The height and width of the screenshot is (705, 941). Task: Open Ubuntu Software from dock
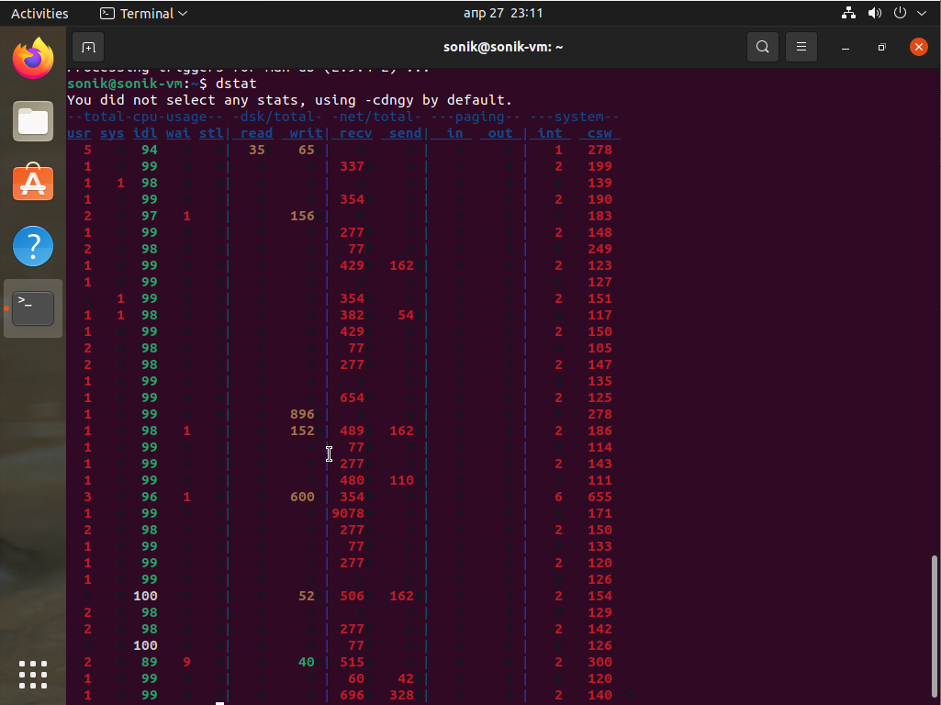pos(33,184)
